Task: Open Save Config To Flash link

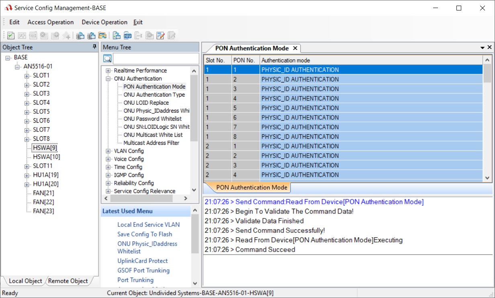Action: (x=145, y=234)
